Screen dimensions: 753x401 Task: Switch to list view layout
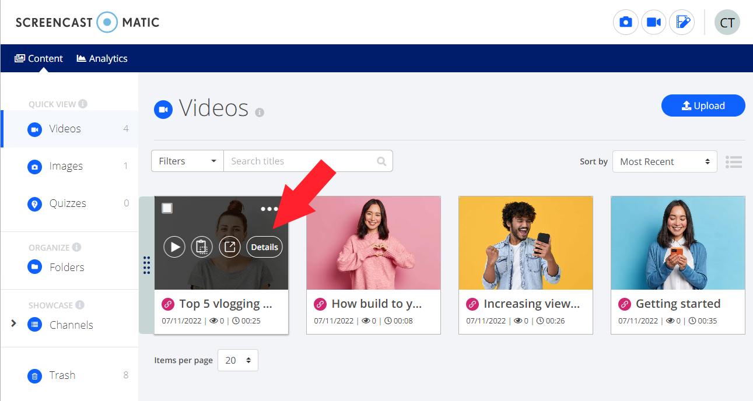coord(734,161)
